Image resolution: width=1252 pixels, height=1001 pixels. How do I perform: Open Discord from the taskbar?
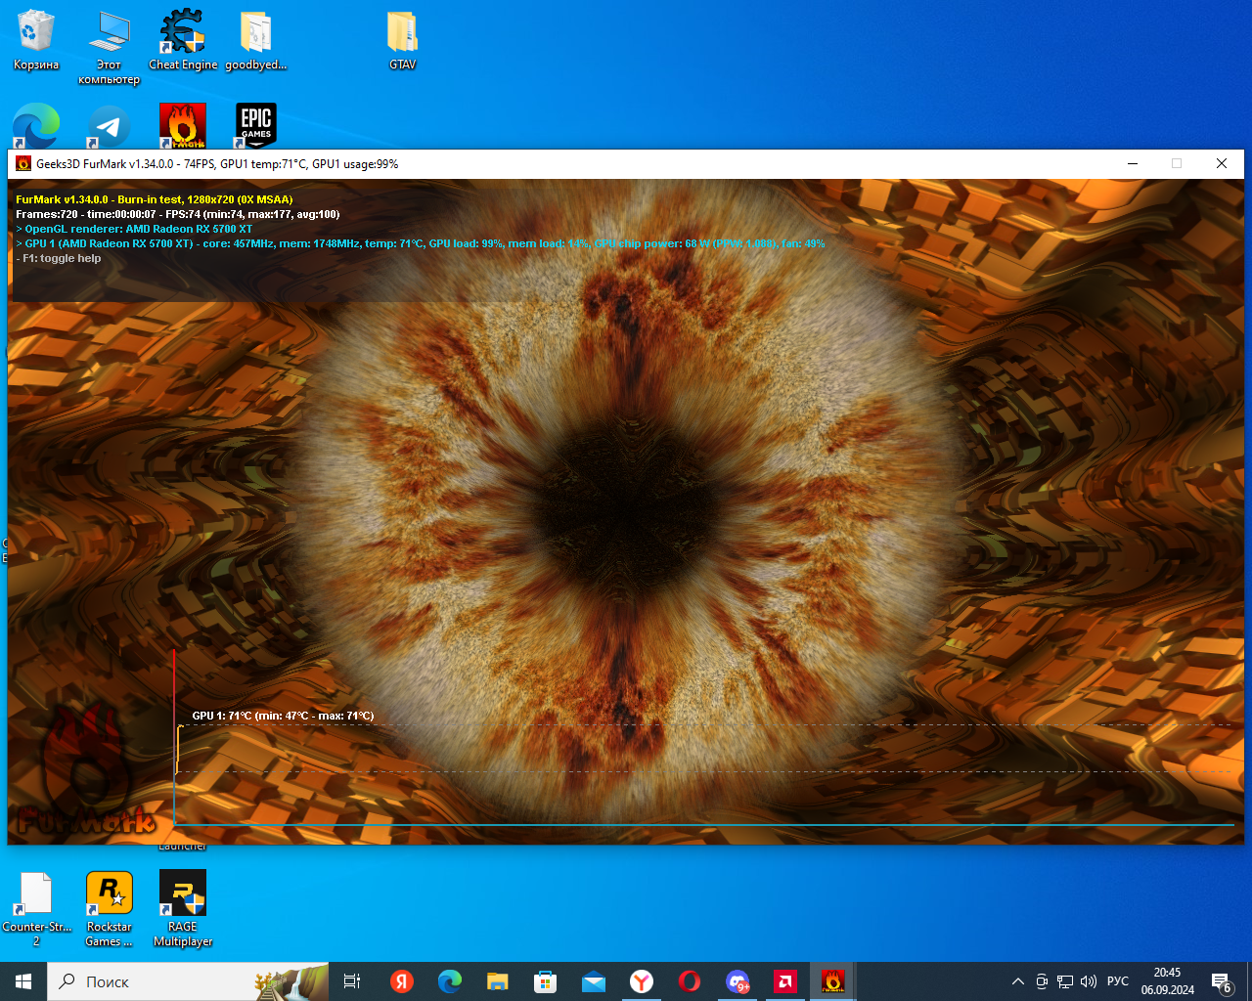coord(737,981)
